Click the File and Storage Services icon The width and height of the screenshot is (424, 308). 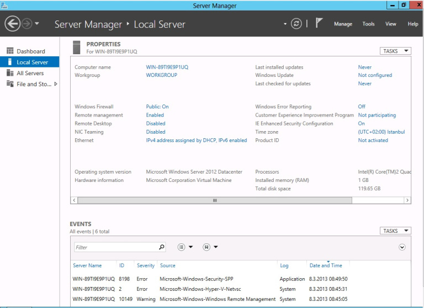click(x=9, y=84)
